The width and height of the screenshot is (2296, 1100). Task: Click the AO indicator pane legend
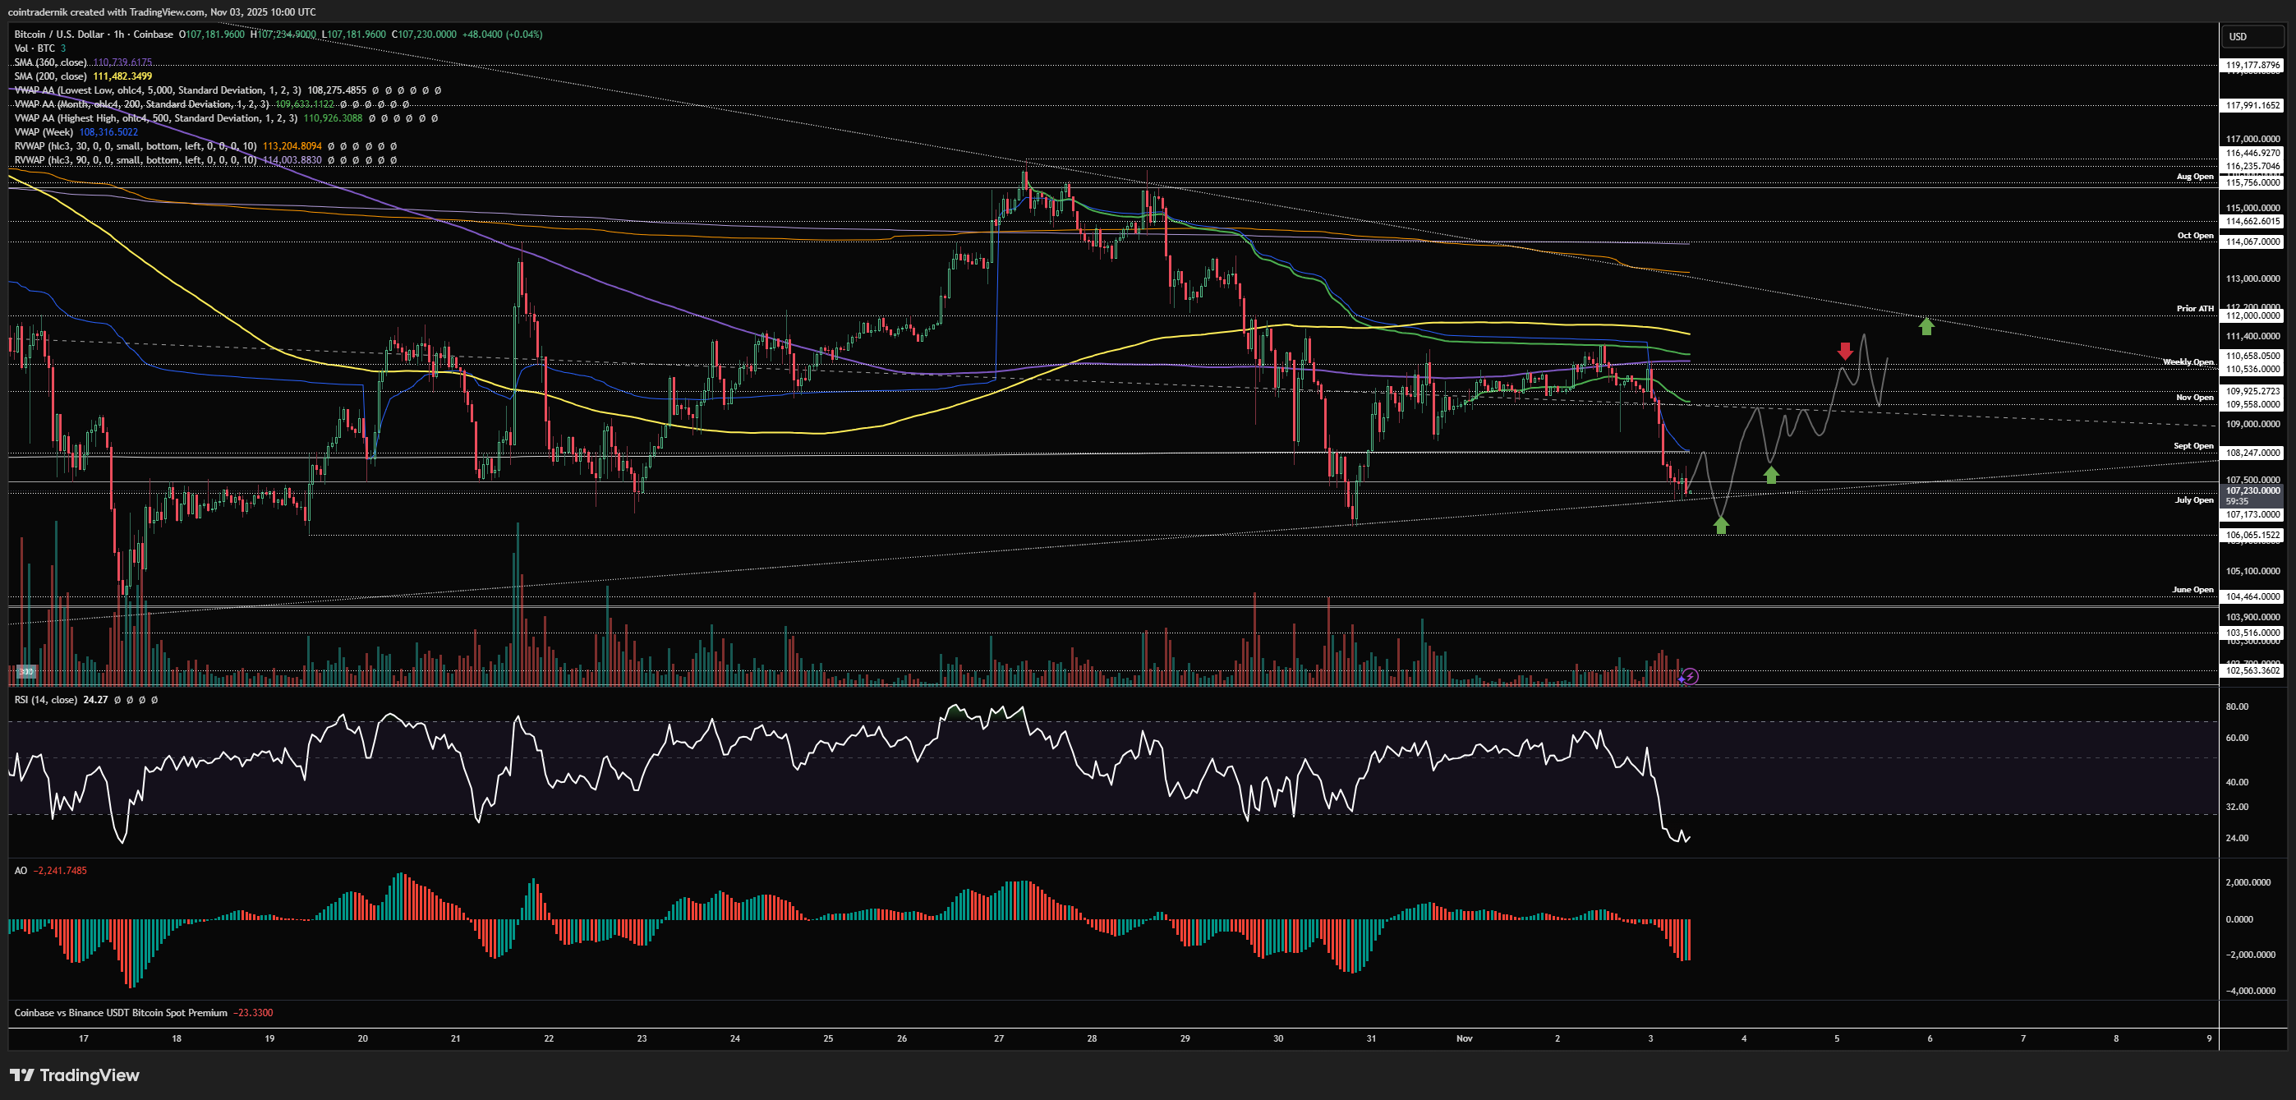(21, 870)
